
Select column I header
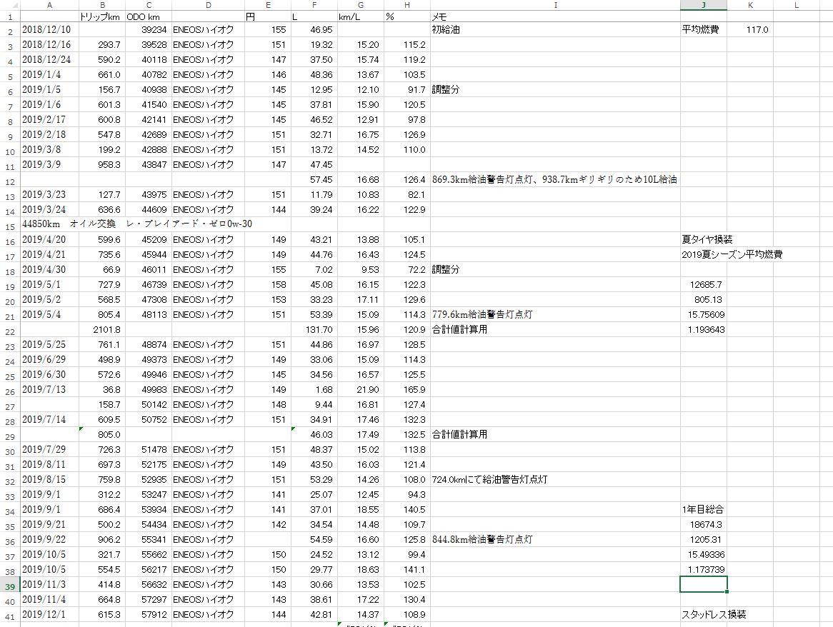click(x=555, y=5)
